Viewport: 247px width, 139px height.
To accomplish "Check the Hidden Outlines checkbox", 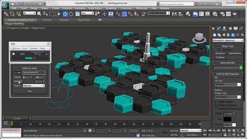I will (x=216, y=102).
